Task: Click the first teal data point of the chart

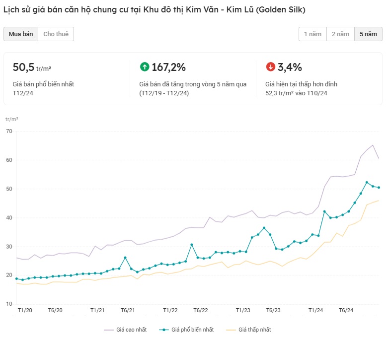Action: pyautogui.click(x=16, y=279)
